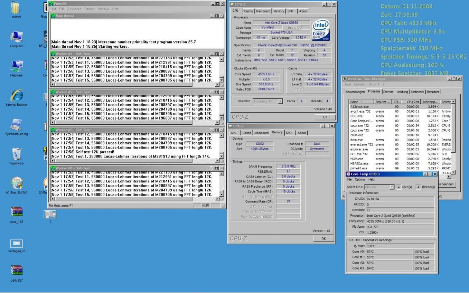This screenshot has height=293, width=469.
Task: Switch to SPD tab in upper CPU-Z
Action: pos(290,11)
